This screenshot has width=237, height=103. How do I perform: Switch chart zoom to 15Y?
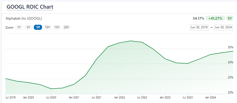[57, 27]
